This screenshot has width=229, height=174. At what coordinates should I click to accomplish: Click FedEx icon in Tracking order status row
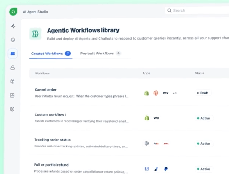click(156, 144)
